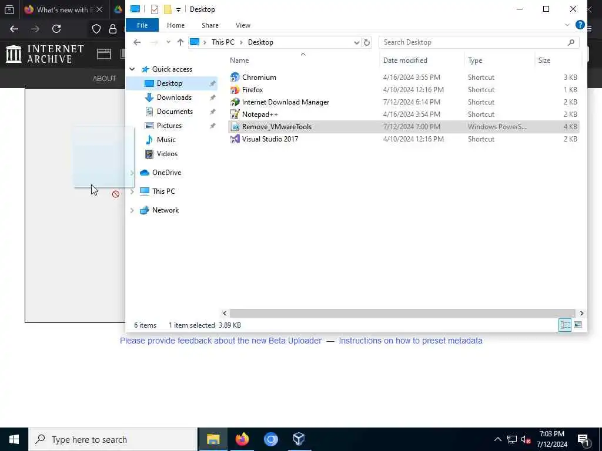Switch to Details view layout

(x=565, y=325)
